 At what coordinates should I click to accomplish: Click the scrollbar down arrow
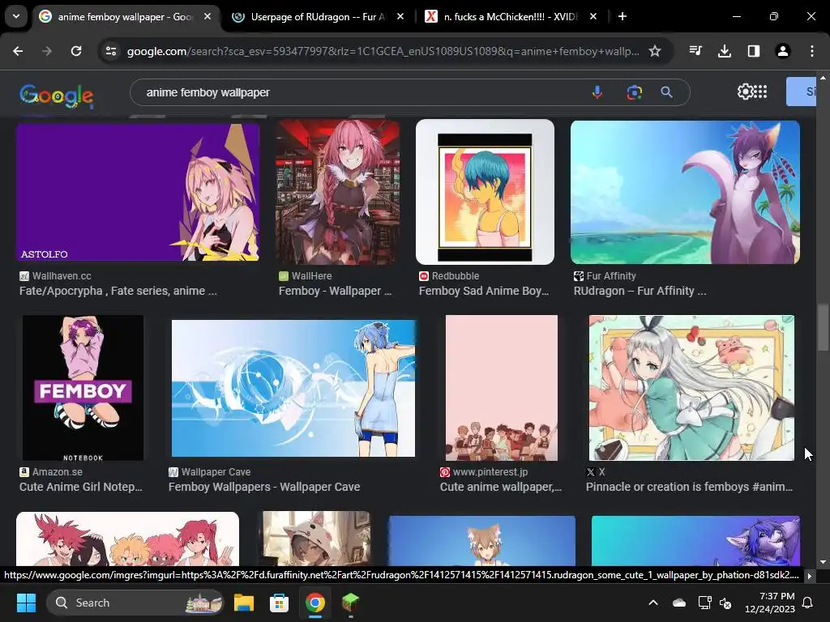tap(823, 562)
